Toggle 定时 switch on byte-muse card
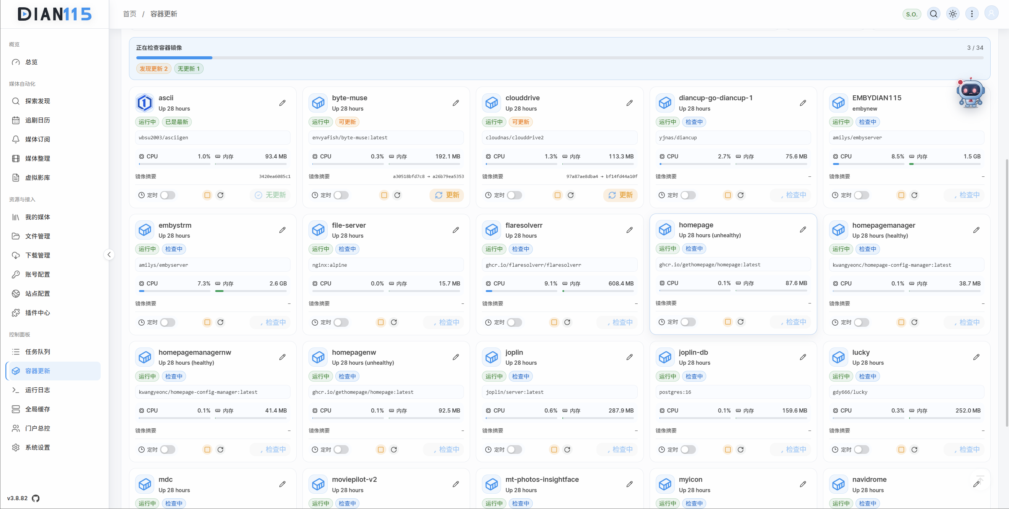The height and width of the screenshot is (509, 1009). 341,195
